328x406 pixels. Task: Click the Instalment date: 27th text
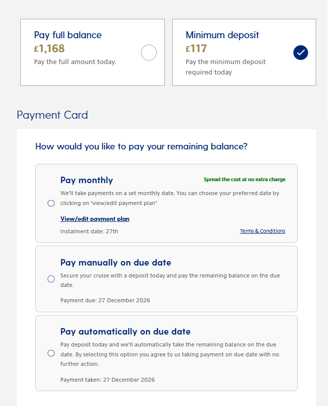click(89, 231)
